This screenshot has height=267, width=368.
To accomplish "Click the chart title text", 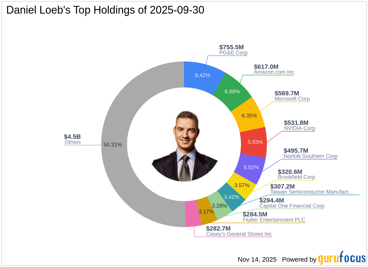I will coord(105,10).
